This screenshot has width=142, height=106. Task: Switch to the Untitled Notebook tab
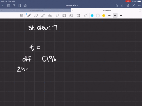pos(36,10)
